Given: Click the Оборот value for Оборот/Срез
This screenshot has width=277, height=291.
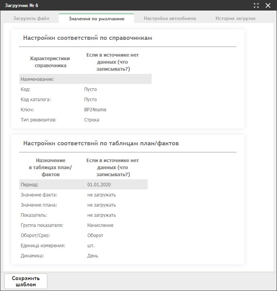Looking at the screenshot, I should (x=95, y=236).
